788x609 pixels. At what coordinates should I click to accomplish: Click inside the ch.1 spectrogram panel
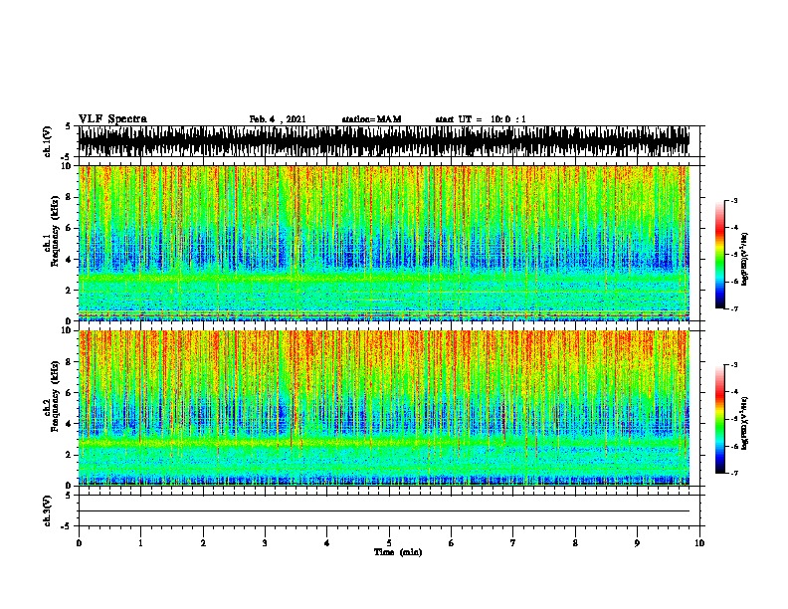pos(384,243)
